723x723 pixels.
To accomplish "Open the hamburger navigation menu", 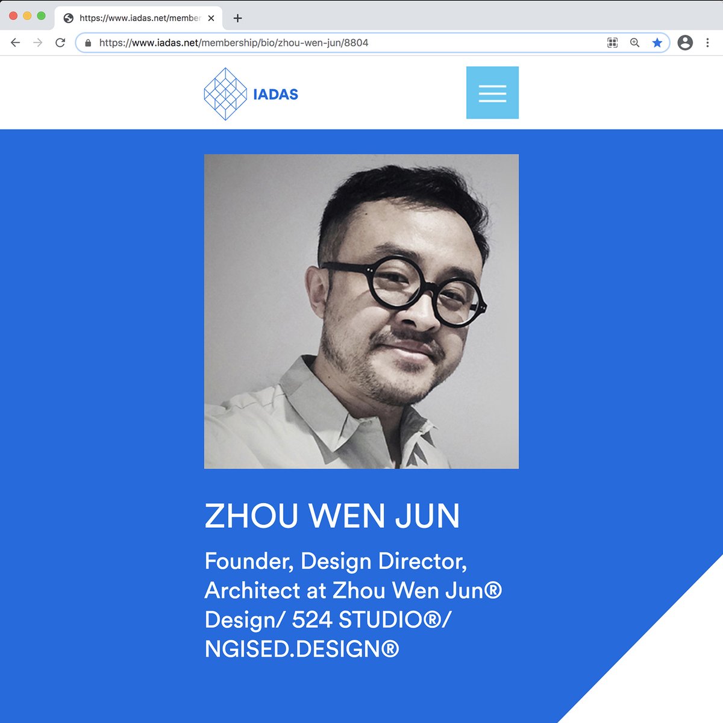I will coord(492,93).
